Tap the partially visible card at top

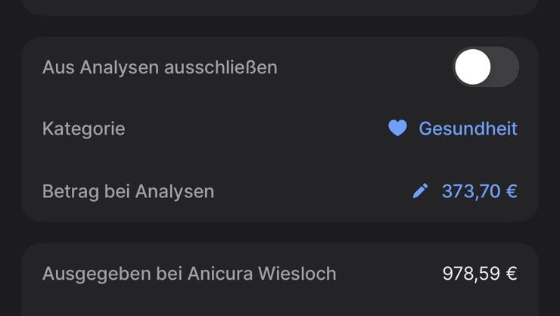point(280,7)
